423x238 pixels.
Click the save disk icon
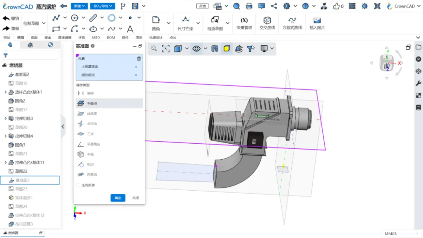point(135,6)
